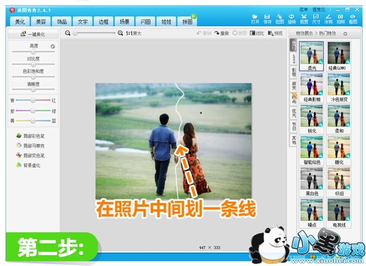Click the 对比度 contrast slider handle
The image size is (366, 266).
34,63
